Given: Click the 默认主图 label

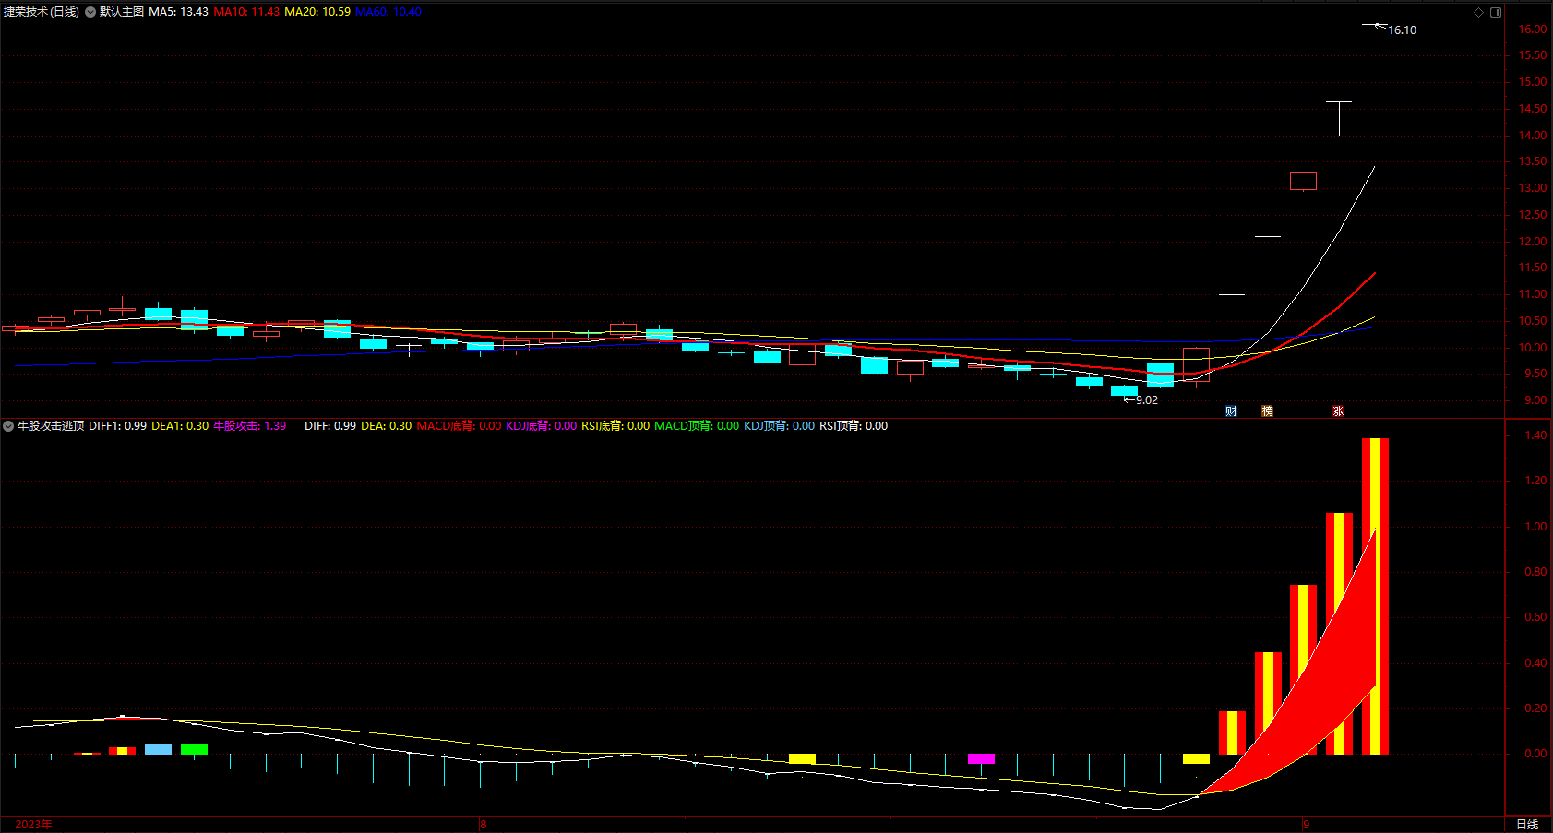Looking at the screenshot, I should pyautogui.click(x=122, y=12).
